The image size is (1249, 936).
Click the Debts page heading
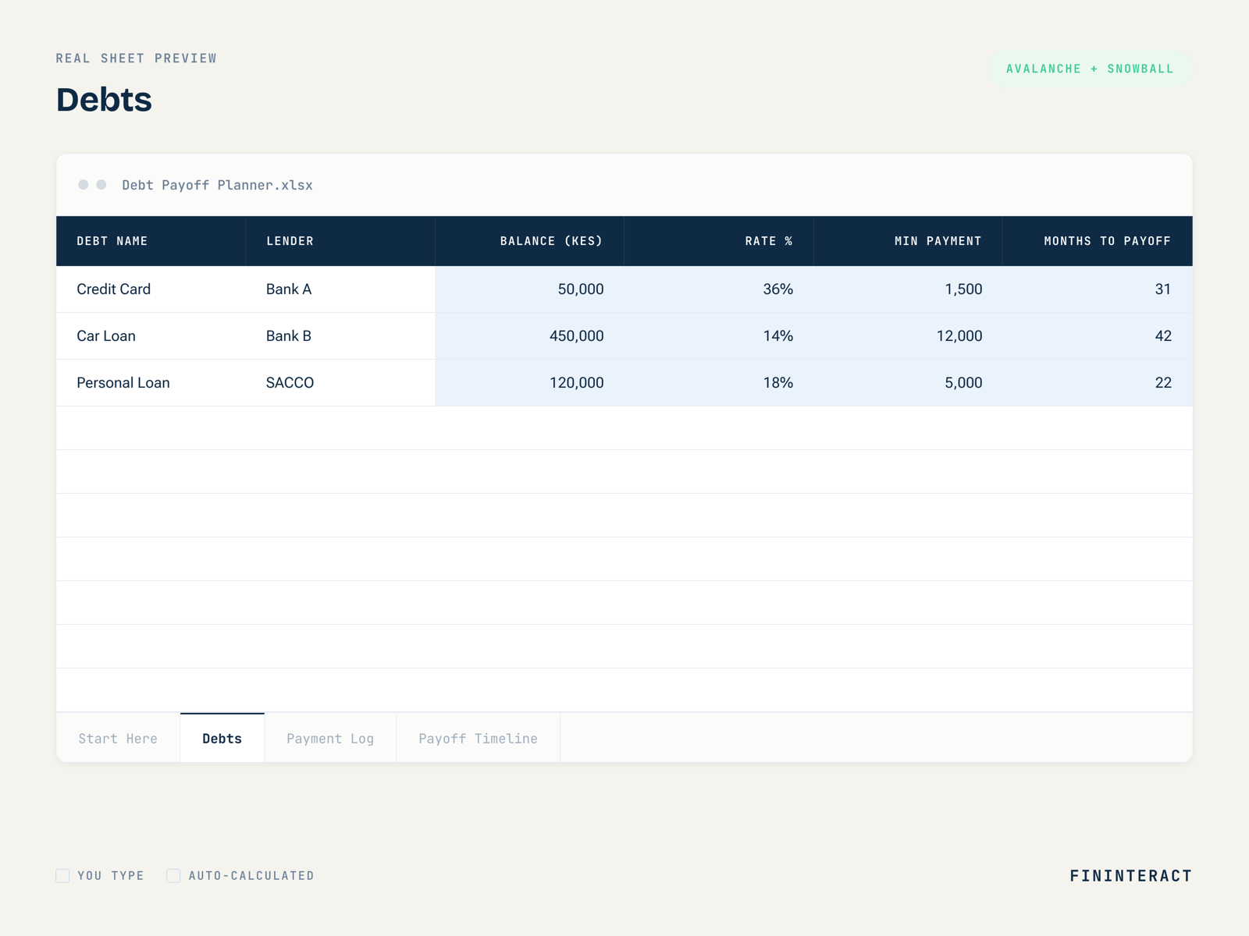(104, 100)
